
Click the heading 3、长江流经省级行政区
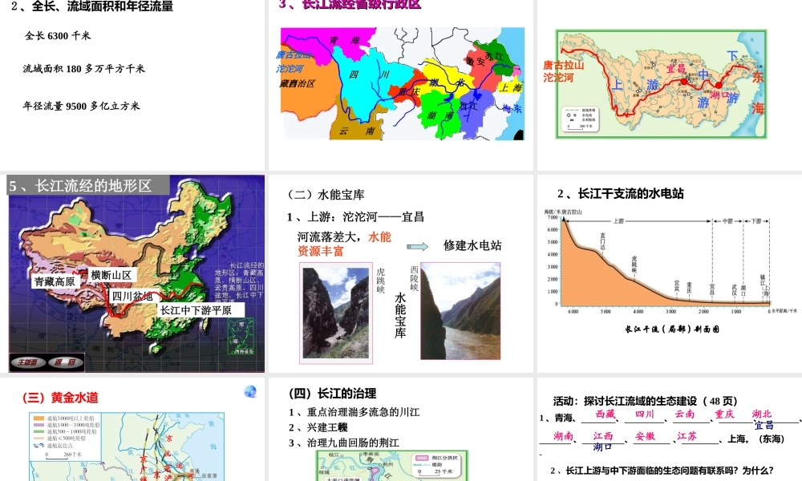(x=350, y=4)
